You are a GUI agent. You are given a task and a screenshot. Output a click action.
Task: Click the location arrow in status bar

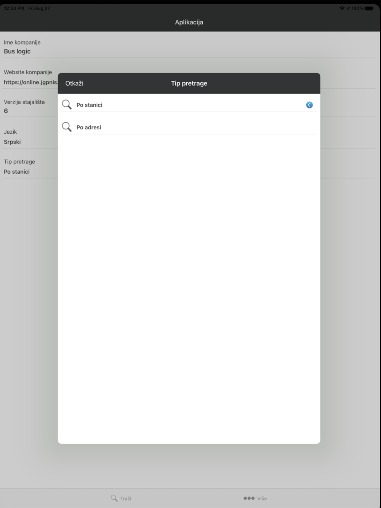click(x=348, y=8)
